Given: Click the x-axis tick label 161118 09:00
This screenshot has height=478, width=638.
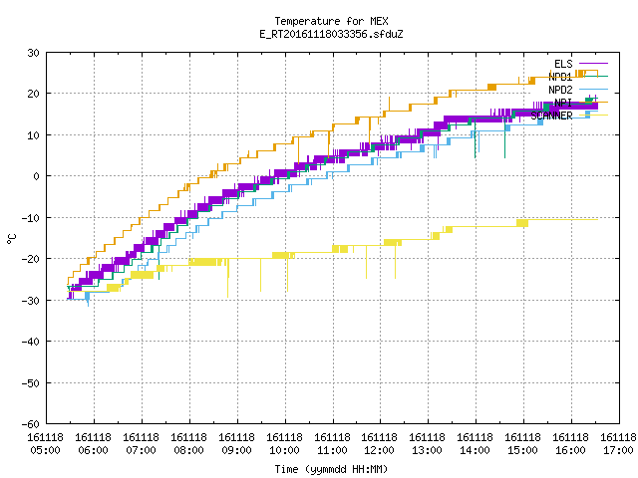Looking at the screenshot, I should tap(236, 444).
